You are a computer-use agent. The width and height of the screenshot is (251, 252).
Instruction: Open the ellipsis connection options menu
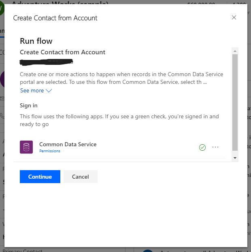coord(215,147)
